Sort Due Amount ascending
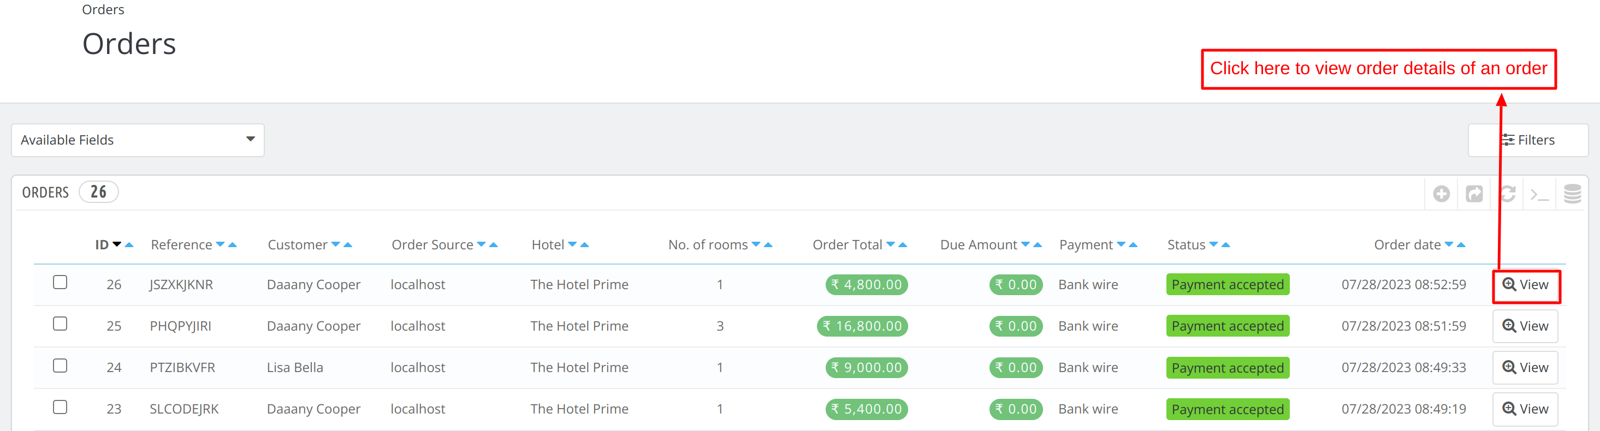Viewport: 1600px width, 431px height. (x=1038, y=244)
